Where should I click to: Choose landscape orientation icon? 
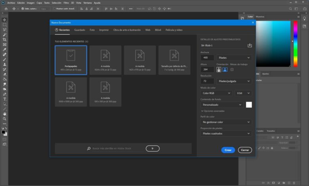224,70
